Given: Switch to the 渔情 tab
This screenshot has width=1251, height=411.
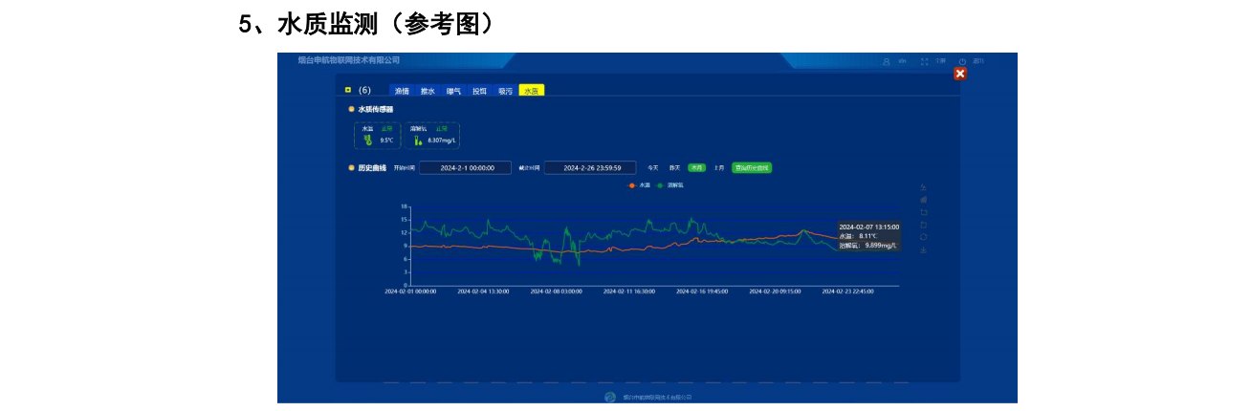Looking at the screenshot, I should [402, 91].
